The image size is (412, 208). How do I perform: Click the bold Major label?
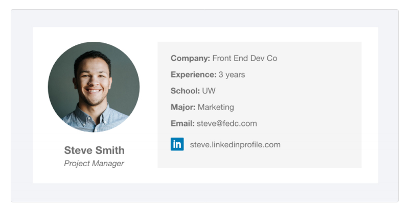183,107
